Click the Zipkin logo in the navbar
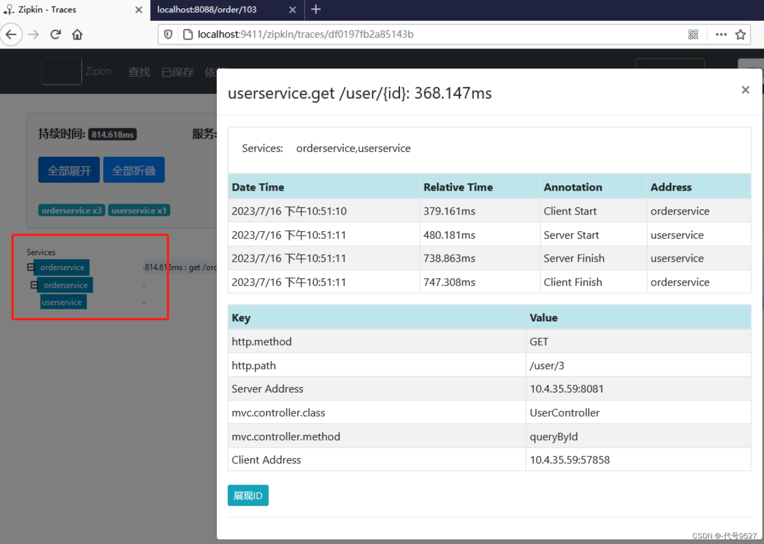 (98, 71)
